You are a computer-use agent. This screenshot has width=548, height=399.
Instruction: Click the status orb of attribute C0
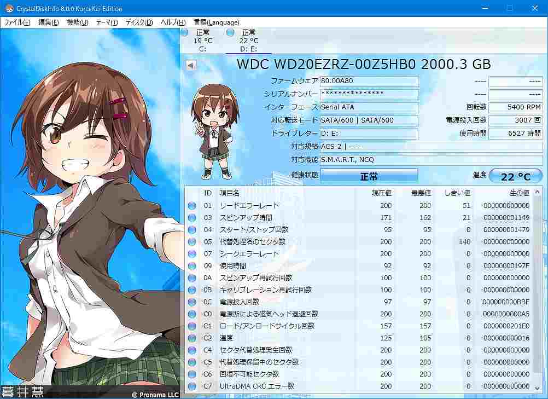pyautogui.click(x=192, y=314)
